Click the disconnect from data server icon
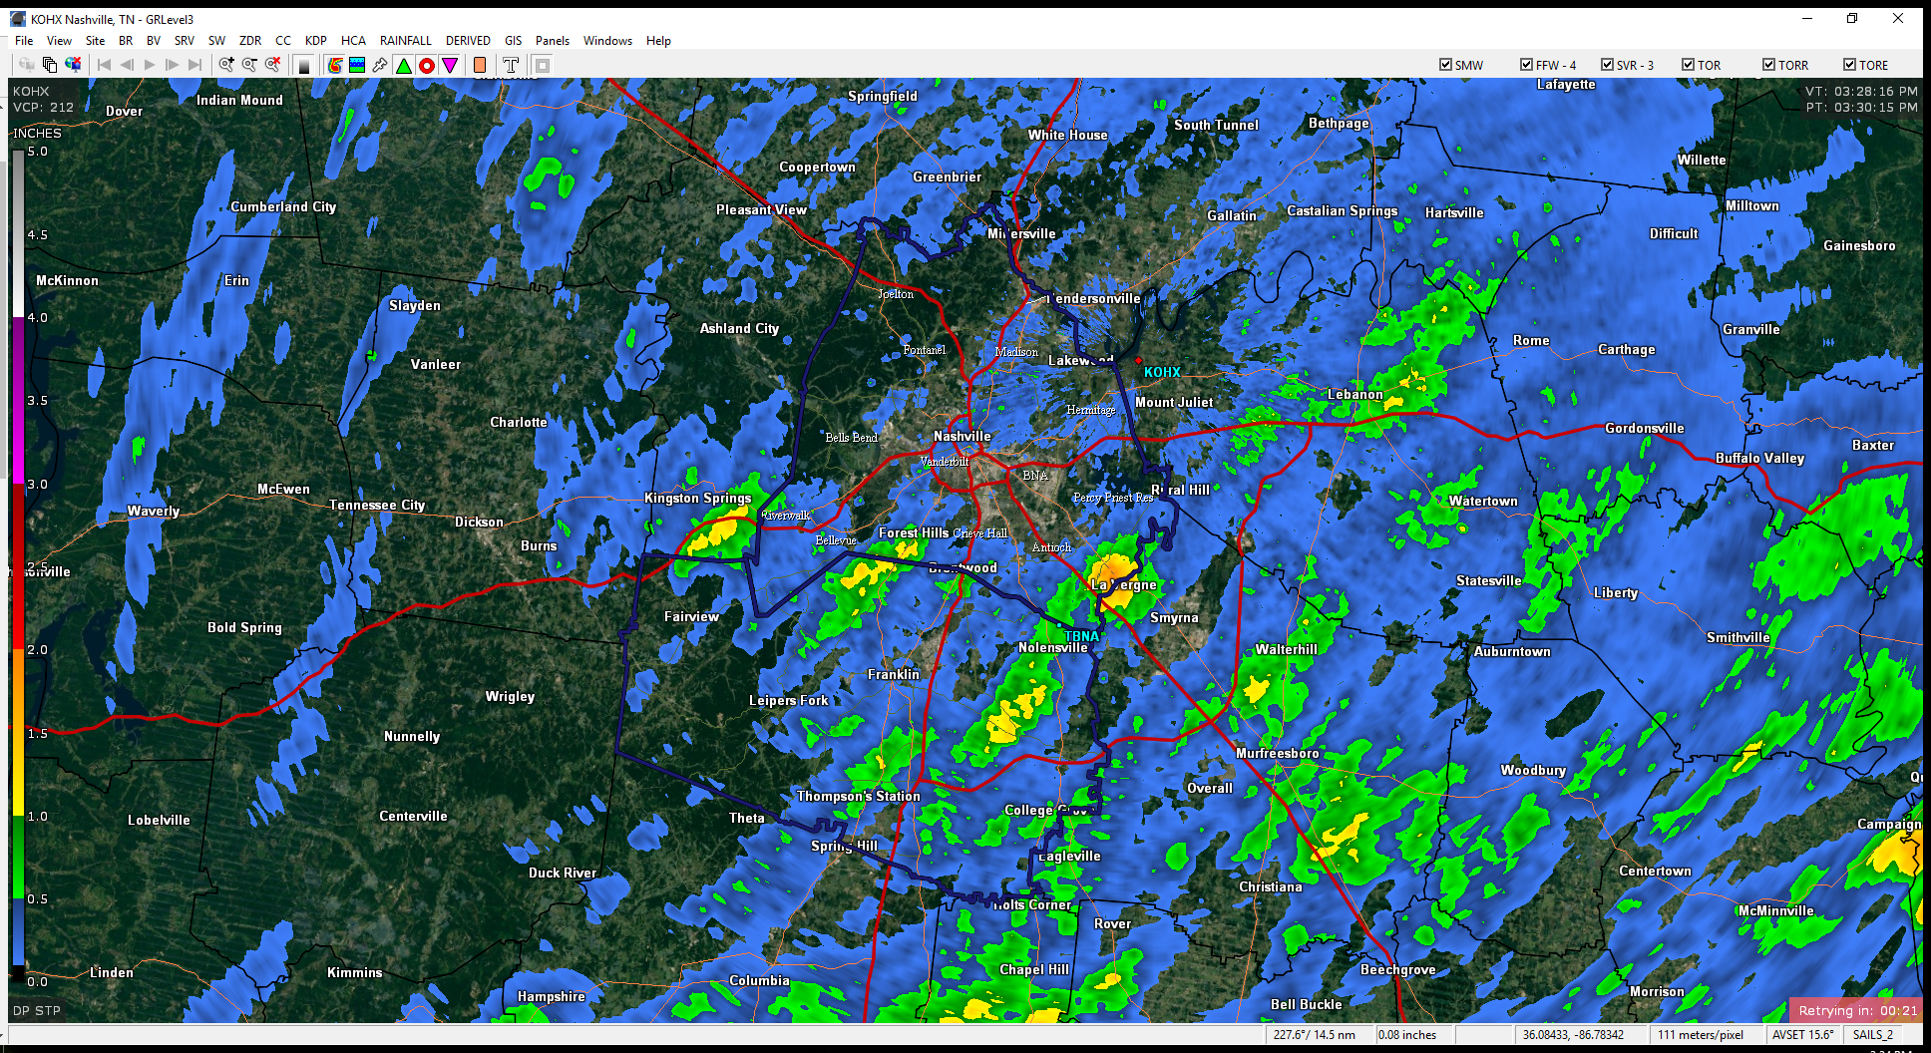 73,65
